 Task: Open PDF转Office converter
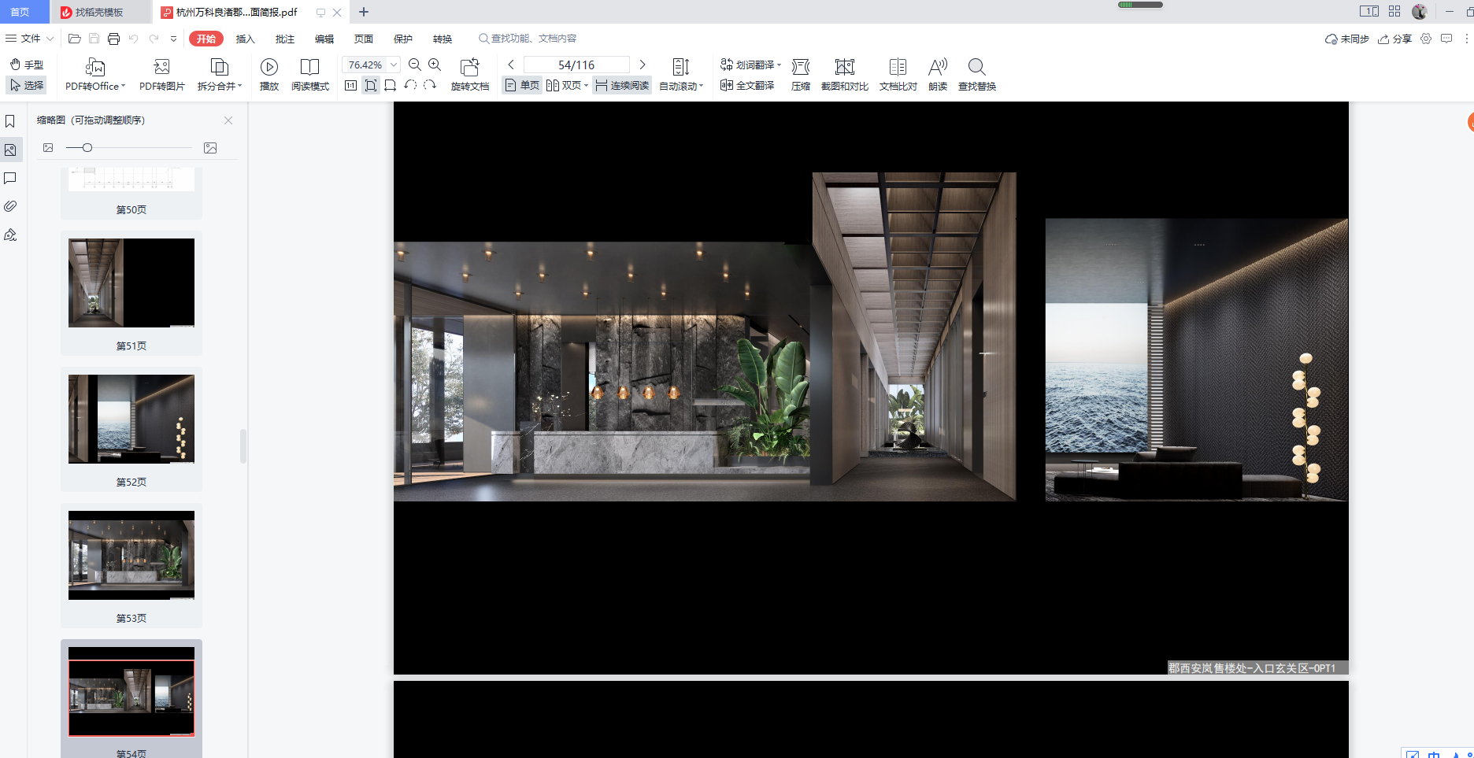95,76
